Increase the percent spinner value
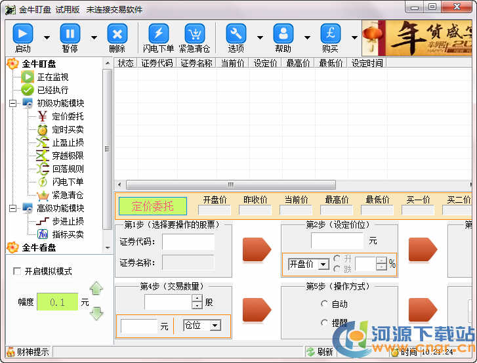This screenshot has width=477, height=363. tap(381, 261)
